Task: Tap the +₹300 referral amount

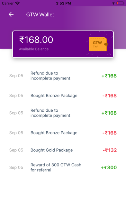Action: (x=109, y=167)
